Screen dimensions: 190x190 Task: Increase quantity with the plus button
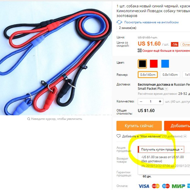(160, 101)
